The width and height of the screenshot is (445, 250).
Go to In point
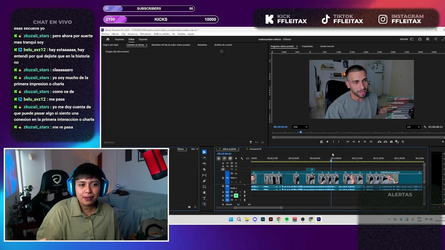pos(348,142)
